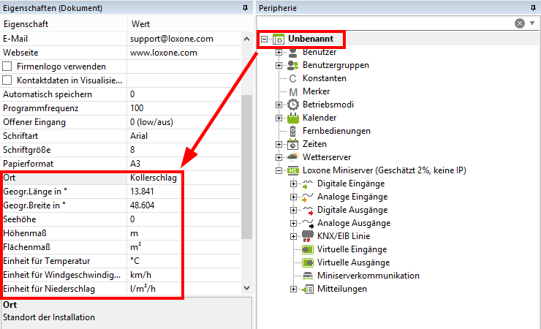Expand the Kalender node

pyautogui.click(x=279, y=118)
